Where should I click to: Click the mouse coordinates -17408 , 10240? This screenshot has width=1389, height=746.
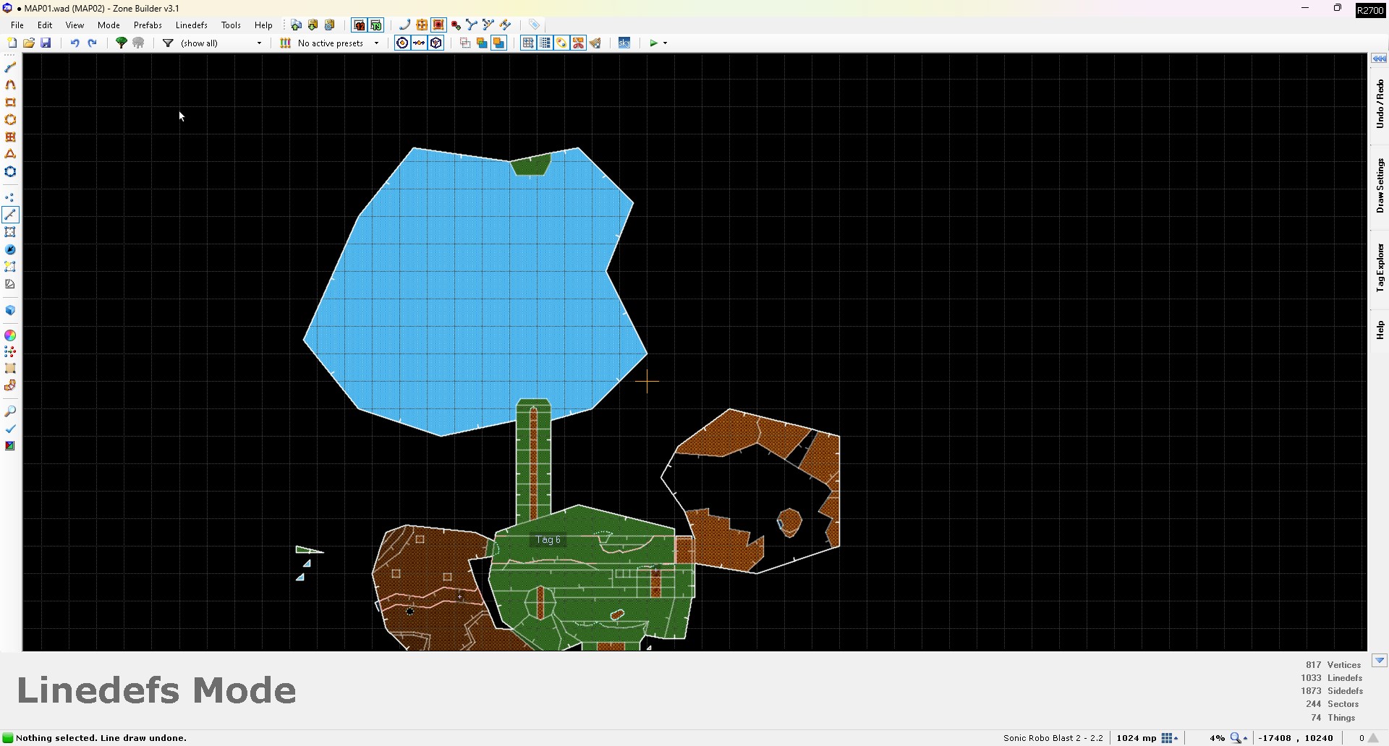click(1295, 738)
